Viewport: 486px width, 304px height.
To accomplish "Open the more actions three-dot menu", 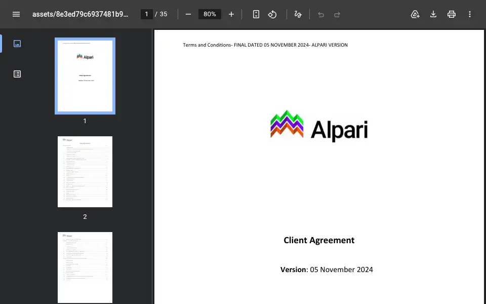I will click(470, 14).
